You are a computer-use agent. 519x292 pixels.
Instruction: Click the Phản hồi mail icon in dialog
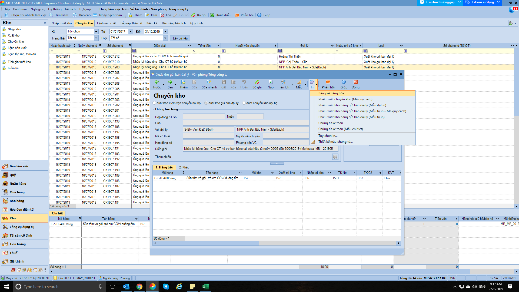(328, 82)
